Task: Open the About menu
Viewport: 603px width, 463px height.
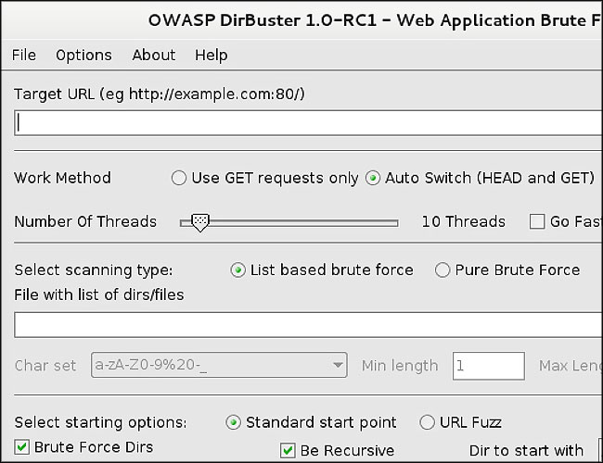Action: pos(154,55)
